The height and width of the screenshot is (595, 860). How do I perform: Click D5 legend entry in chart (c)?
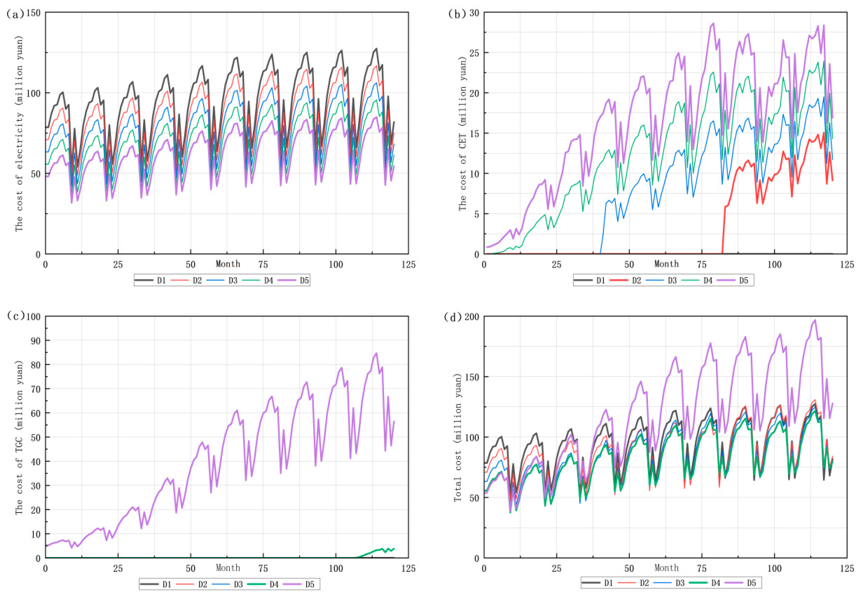click(x=309, y=584)
